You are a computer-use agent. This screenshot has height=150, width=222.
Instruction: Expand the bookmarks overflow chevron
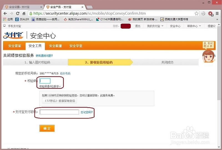(x=217, y=19)
